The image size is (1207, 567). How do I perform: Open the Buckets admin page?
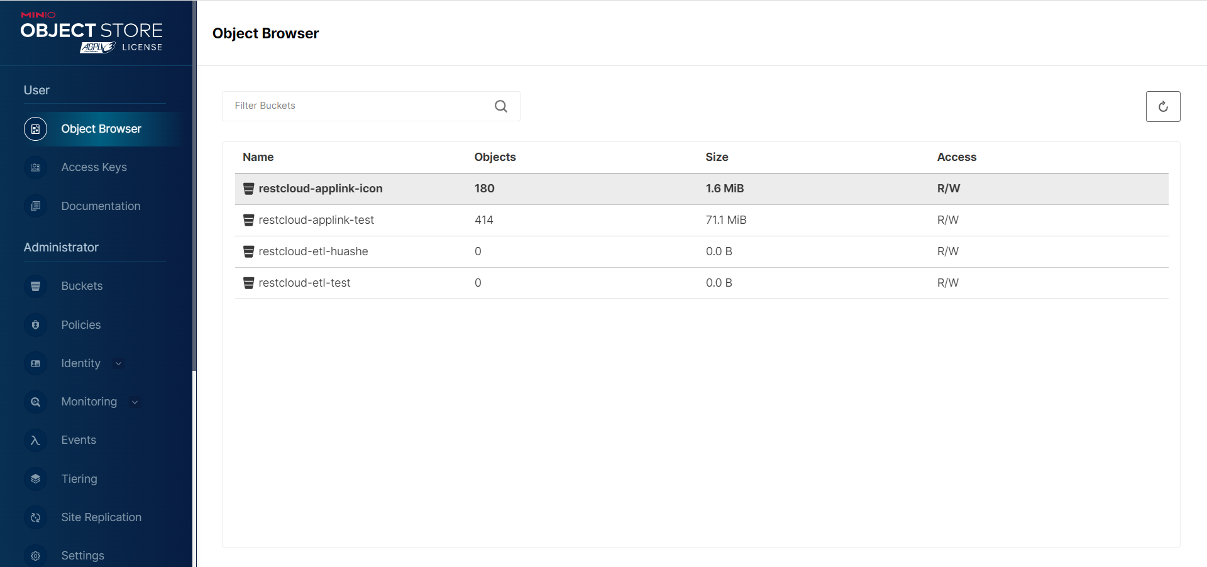(x=82, y=287)
